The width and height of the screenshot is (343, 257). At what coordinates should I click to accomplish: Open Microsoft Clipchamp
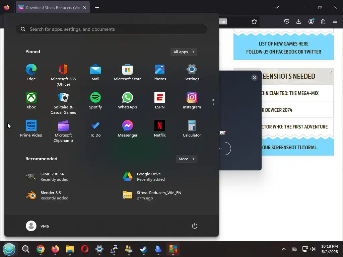(63, 131)
